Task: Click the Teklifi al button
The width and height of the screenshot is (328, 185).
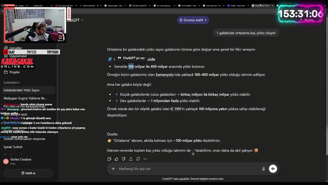Action: pyautogui.click(x=28, y=173)
